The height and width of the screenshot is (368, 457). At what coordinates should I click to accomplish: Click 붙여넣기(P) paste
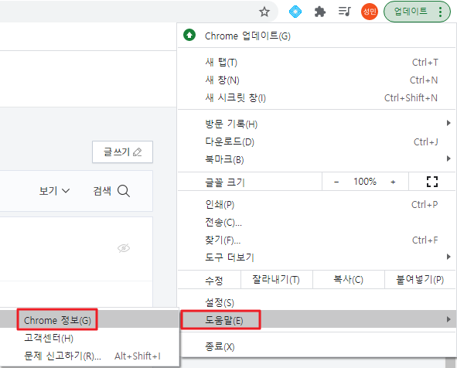(x=420, y=280)
